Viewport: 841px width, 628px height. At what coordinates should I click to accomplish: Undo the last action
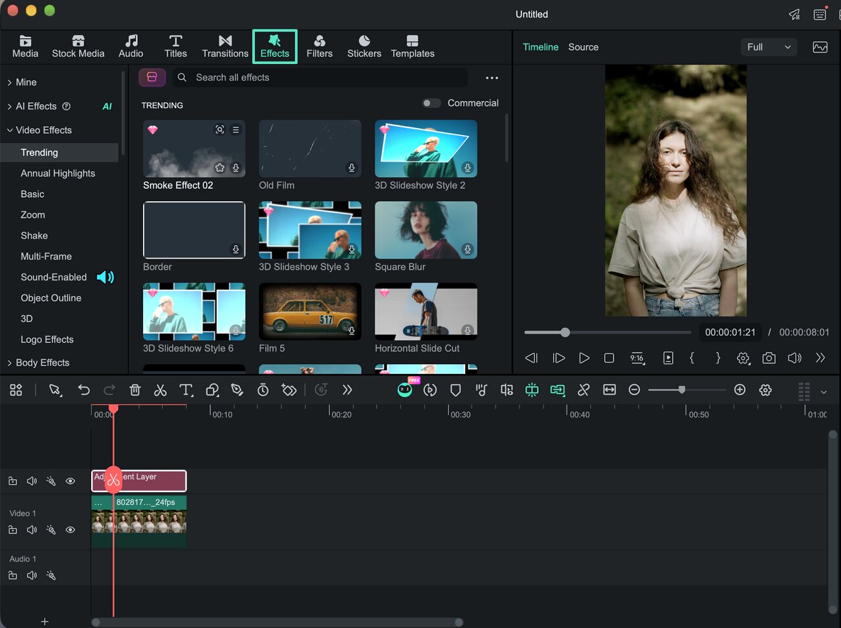[83, 390]
